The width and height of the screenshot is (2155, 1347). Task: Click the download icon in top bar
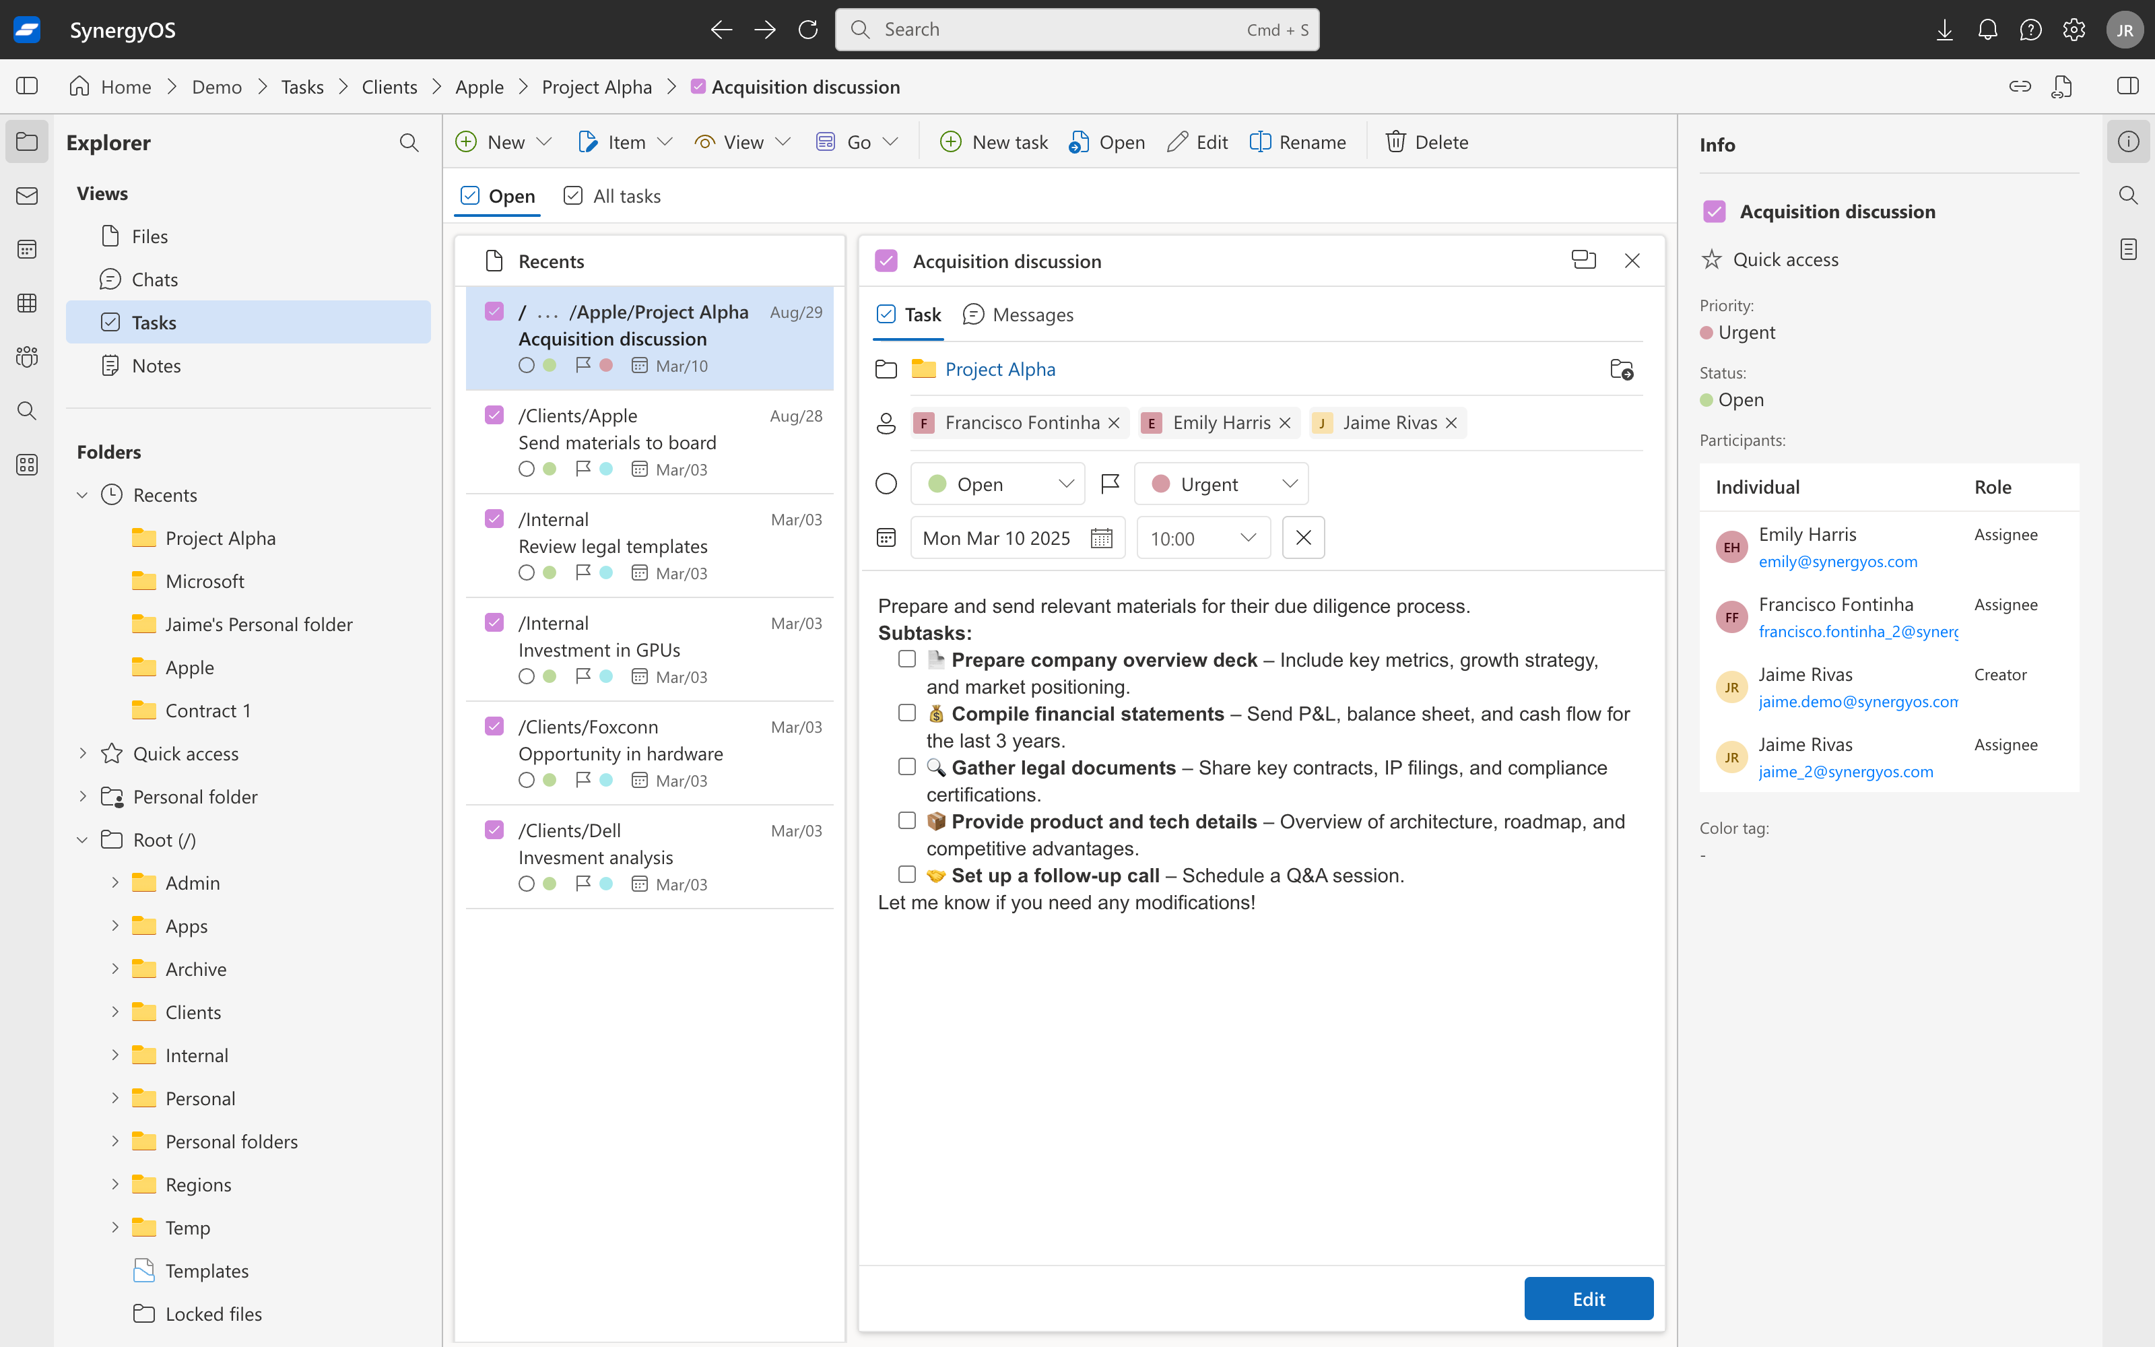(1944, 30)
